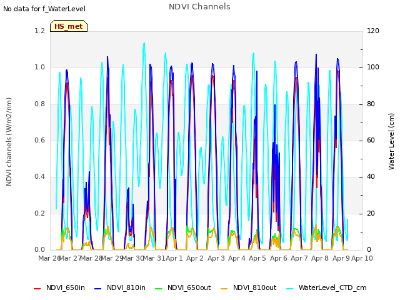Click the 'No data for f_WaterLevel' message
This screenshot has height=300, width=400.
44,9
